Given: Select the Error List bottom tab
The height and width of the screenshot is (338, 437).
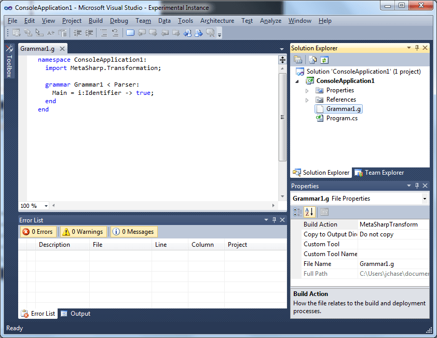Looking at the screenshot, I should point(38,314).
